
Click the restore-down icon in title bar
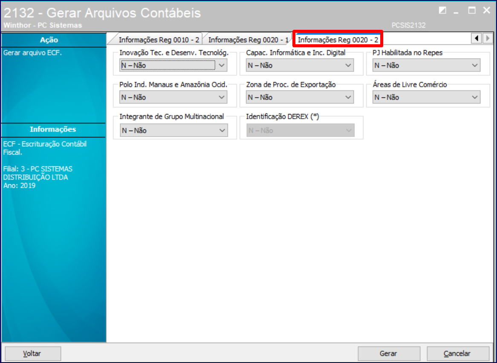click(442, 11)
